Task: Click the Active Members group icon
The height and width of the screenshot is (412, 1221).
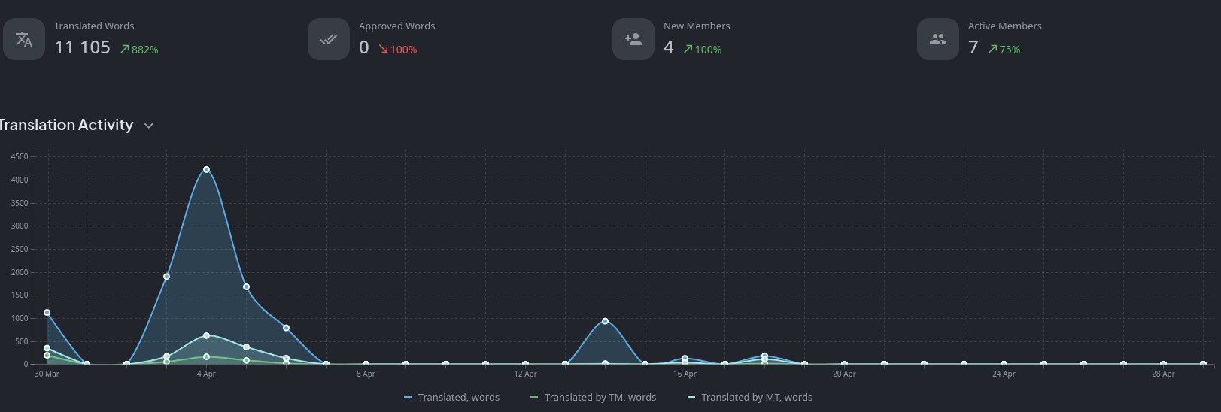Action: pos(938,39)
